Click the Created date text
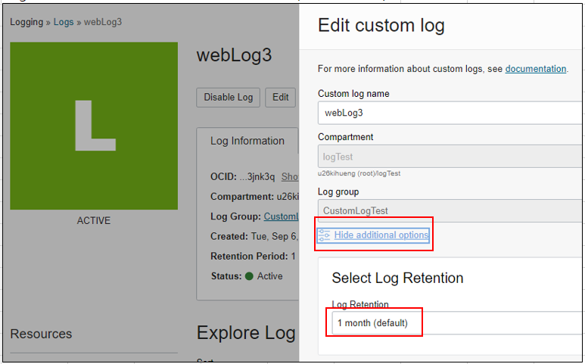 point(254,236)
